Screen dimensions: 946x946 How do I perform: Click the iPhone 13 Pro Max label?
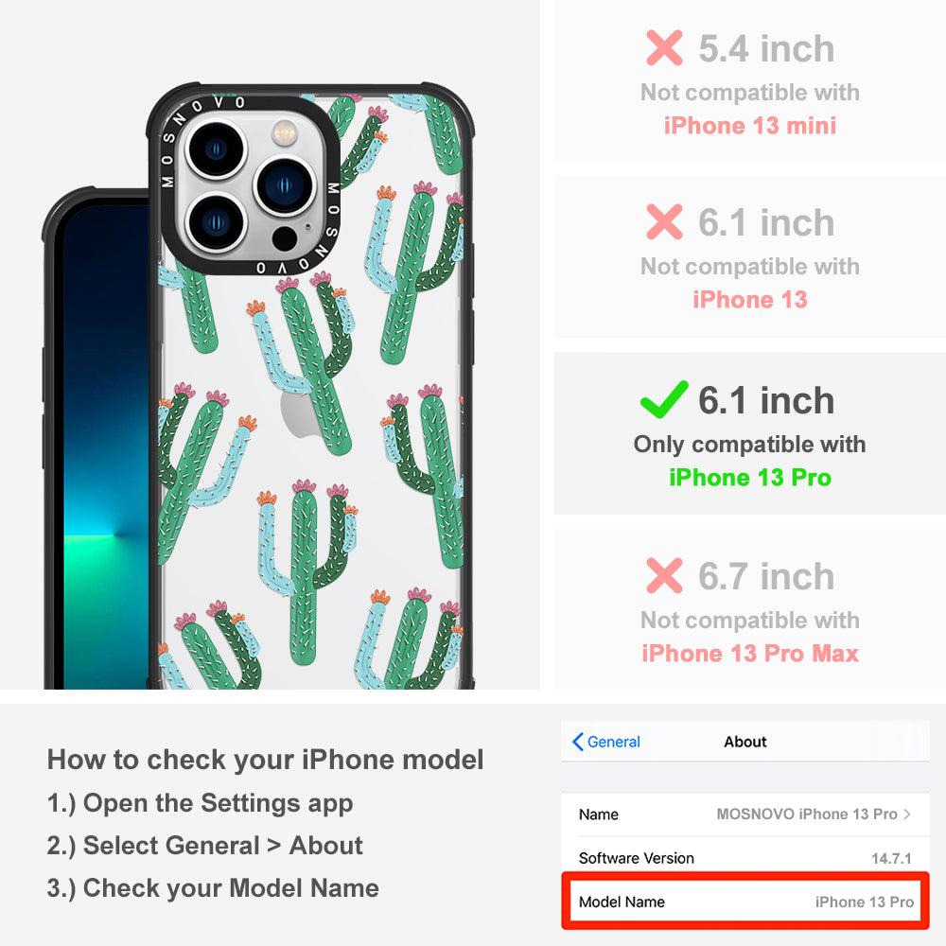[750, 654]
